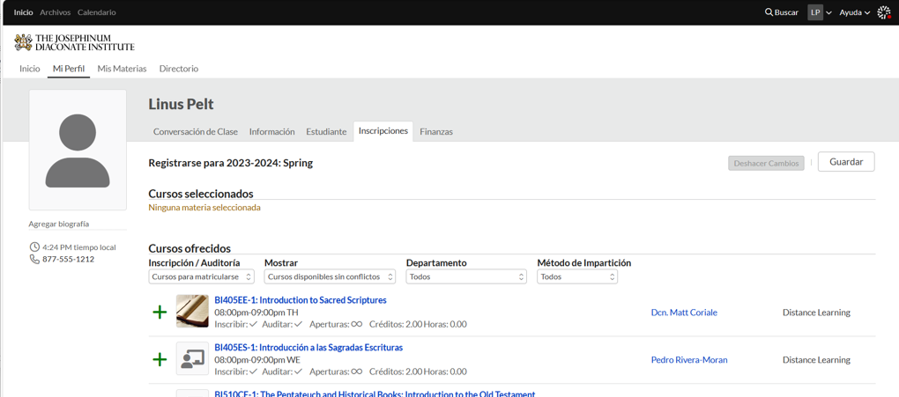The width and height of the screenshot is (899, 397).
Task: Click the presenter icon thumbnail for BI405ES-1
Action: (192, 358)
